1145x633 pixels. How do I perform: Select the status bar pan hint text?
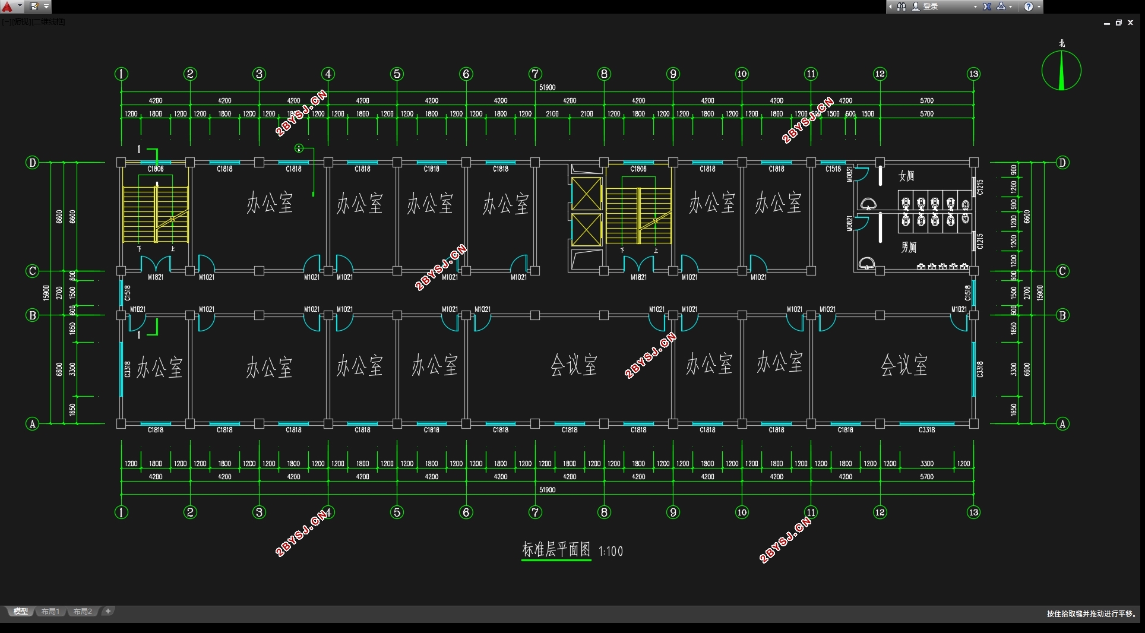click(1092, 614)
